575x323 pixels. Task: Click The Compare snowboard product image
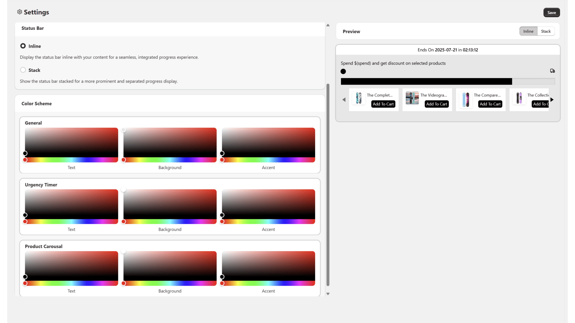click(x=465, y=99)
